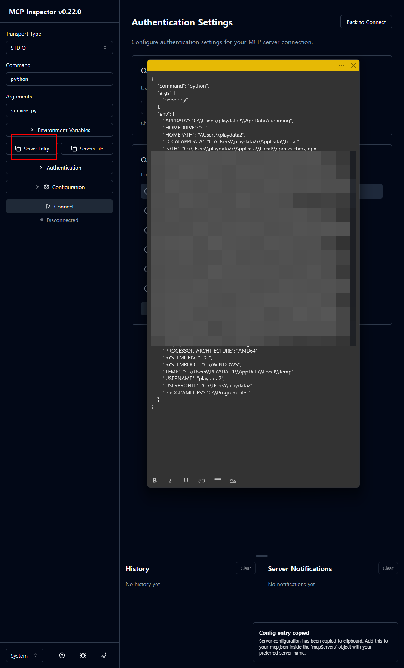This screenshot has height=668, width=404.
Task: Click the "SYSTEMROOT": "C:\\WINDOWS" line
Action: [202, 364]
